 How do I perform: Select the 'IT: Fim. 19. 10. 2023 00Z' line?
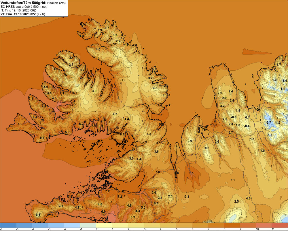tap(18, 10)
